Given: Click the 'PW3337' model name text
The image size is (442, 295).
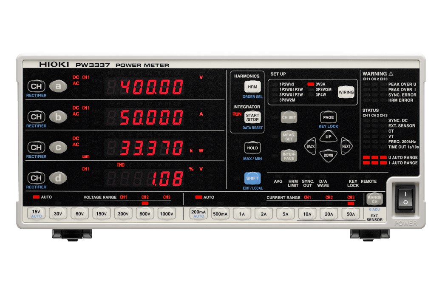Looking at the screenshot, I should click(93, 65).
